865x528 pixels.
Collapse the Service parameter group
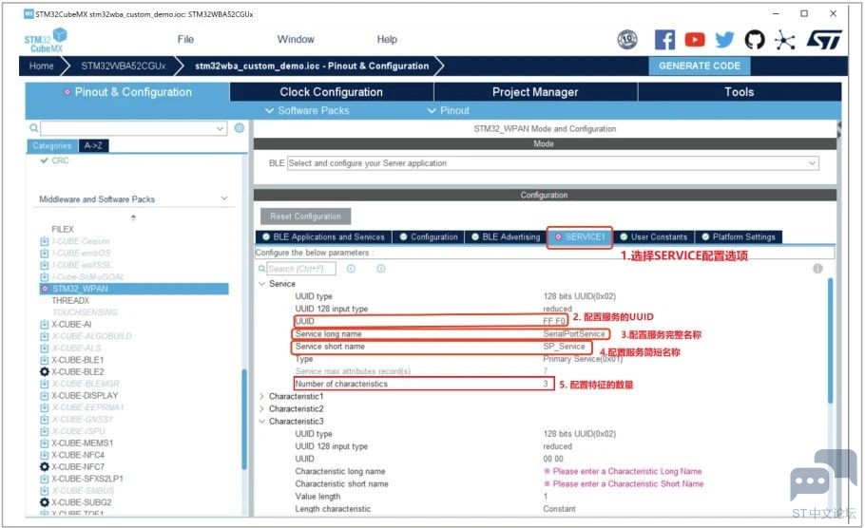coord(262,283)
